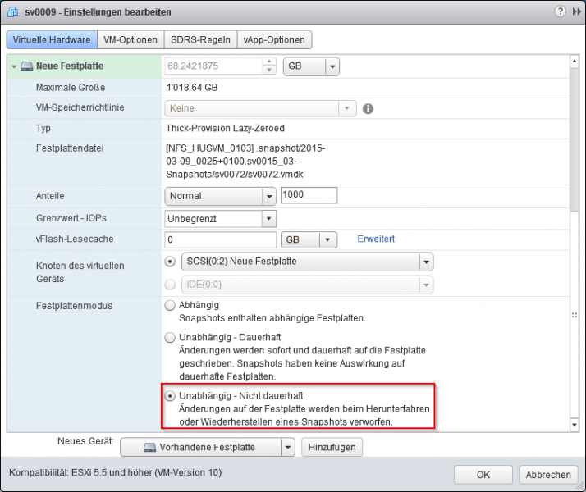Viewport: 586px width, 492px height.
Task: Open the vFlash-Lesecache GB unit dropdown
Action: click(309, 239)
